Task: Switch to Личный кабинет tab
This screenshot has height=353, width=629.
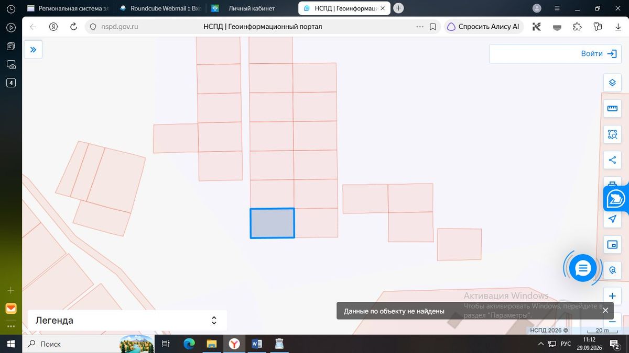Action: pos(252,8)
